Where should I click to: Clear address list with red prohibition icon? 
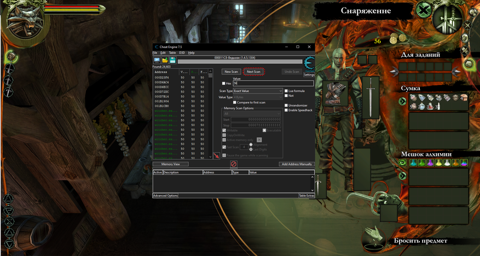point(234,164)
